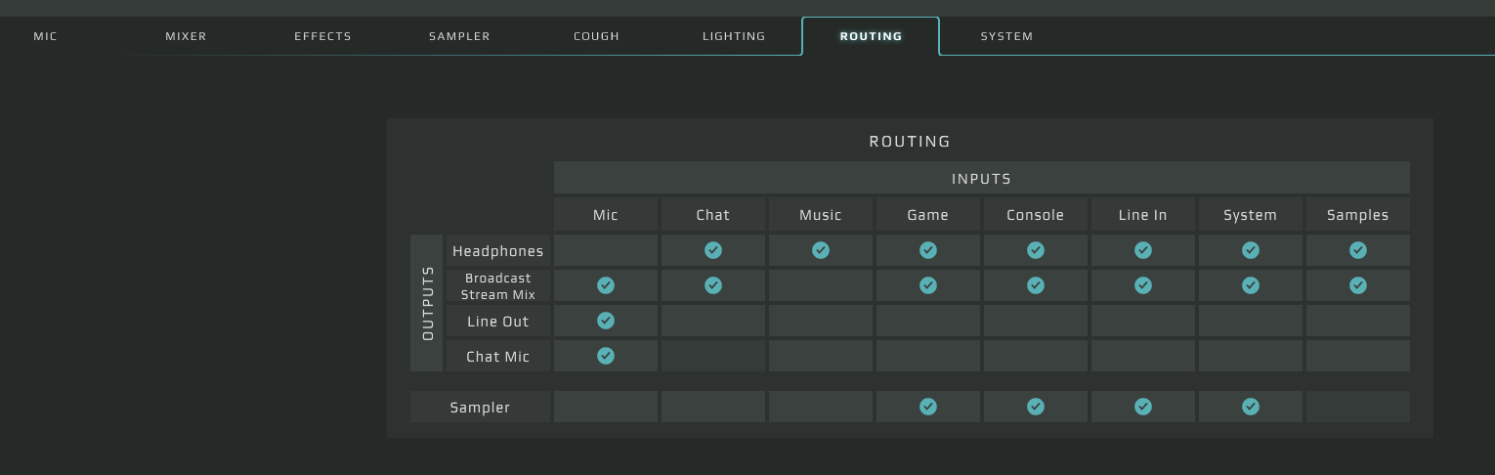Disable System routing to Sampler
Viewport: 1495px width, 475px height.
point(1251,407)
